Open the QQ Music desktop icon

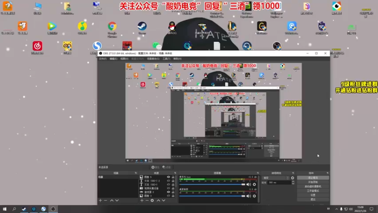click(82, 26)
